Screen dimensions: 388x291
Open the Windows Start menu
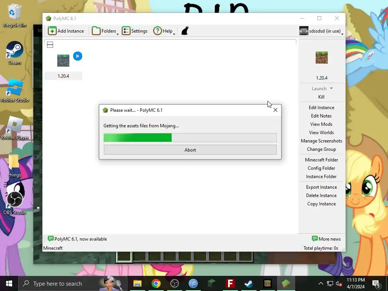[x=9, y=283]
